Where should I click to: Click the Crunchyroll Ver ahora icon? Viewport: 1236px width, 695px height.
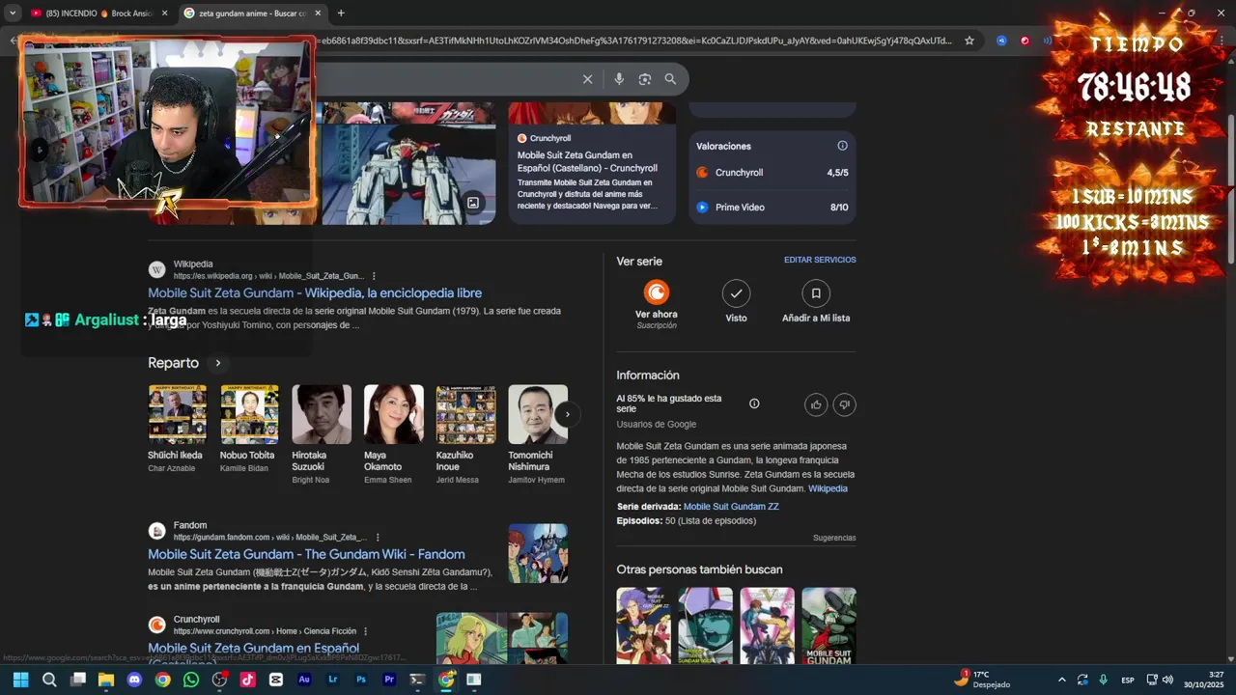point(657,292)
